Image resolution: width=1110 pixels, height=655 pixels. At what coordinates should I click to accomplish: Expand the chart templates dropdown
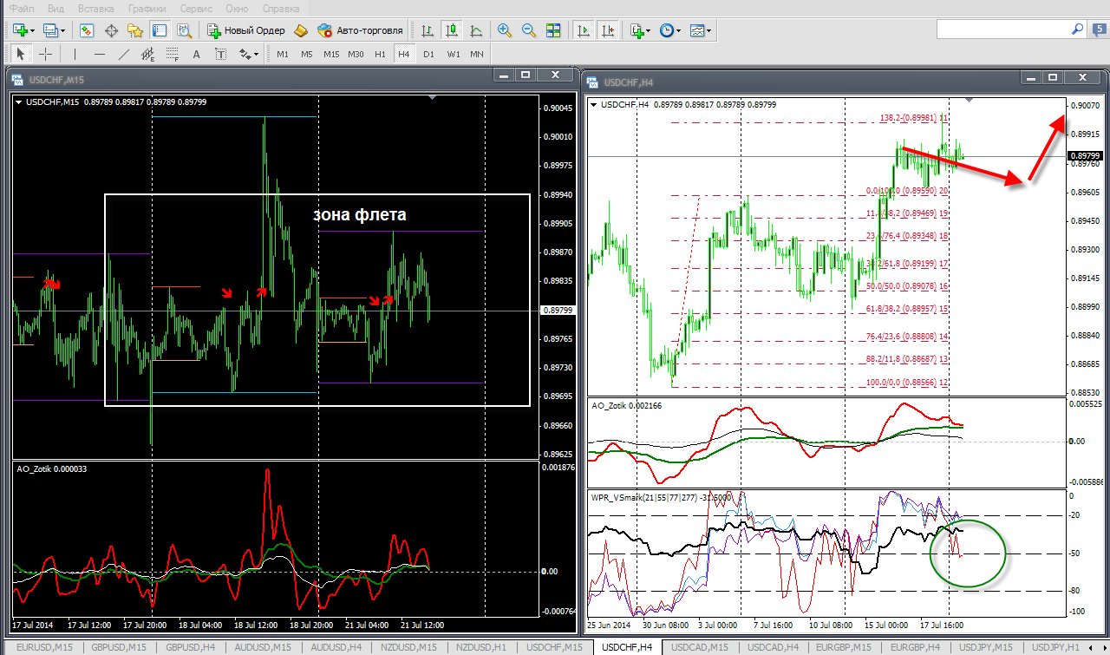click(x=710, y=30)
